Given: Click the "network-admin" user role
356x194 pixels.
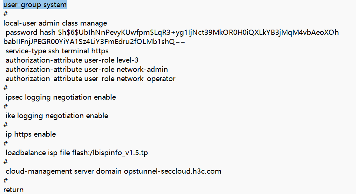Looking at the screenshot, I should [x=142, y=70].
